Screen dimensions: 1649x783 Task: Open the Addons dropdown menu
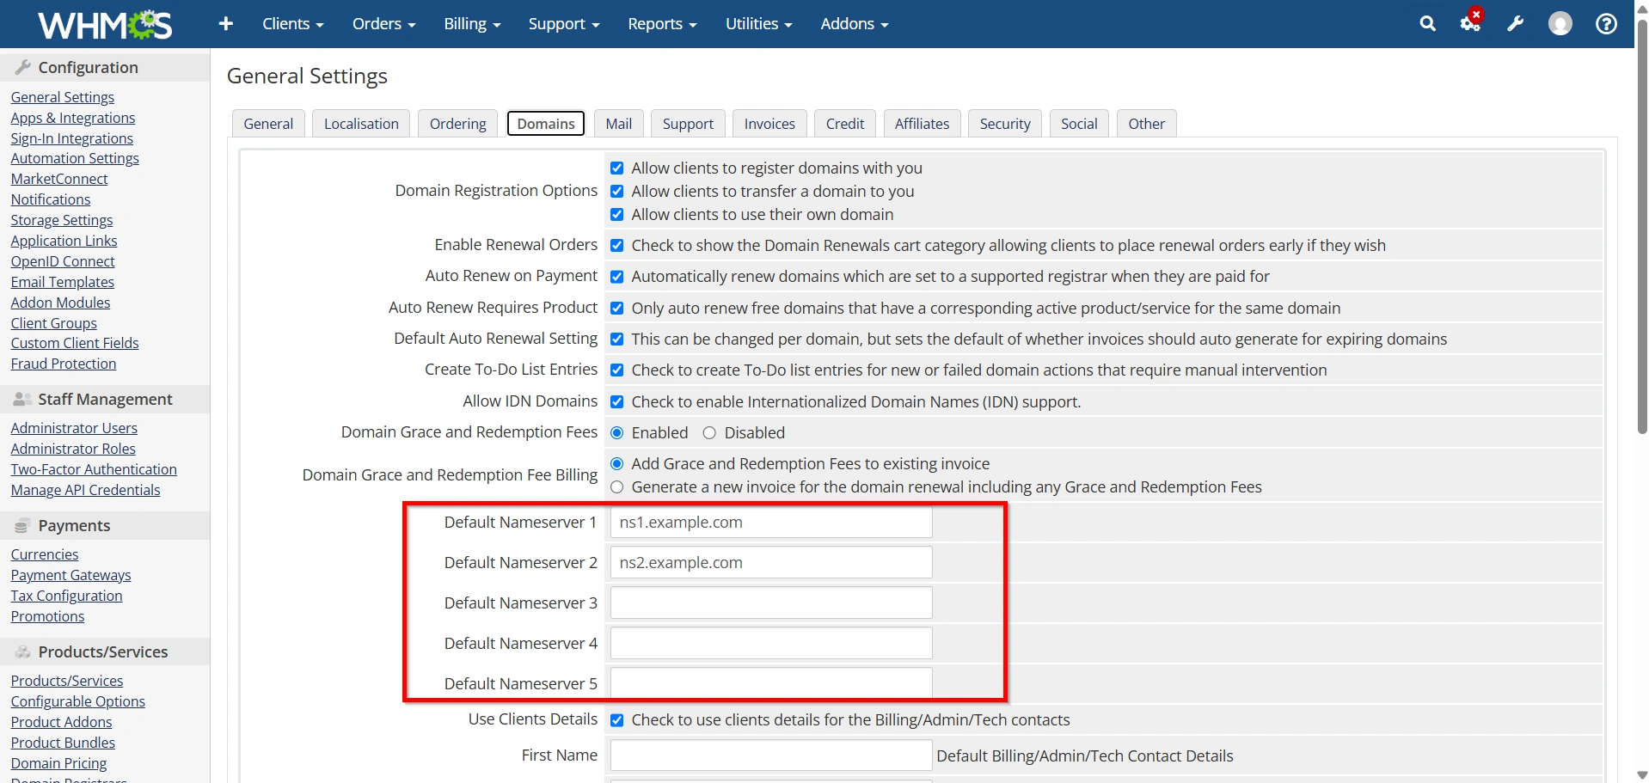click(x=855, y=24)
